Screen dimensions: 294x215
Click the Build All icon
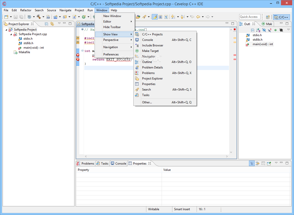pyautogui.click(x=29, y=17)
